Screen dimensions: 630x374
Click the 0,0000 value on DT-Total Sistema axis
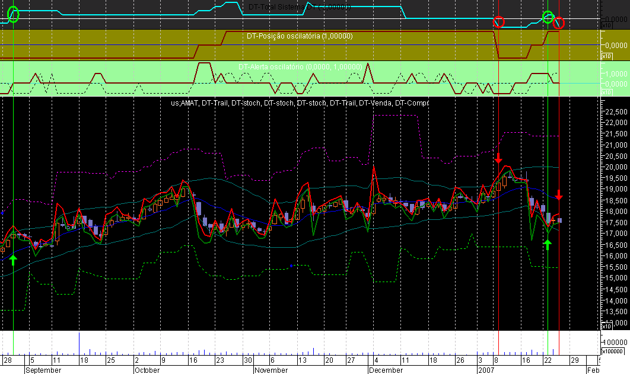tap(616, 19)
